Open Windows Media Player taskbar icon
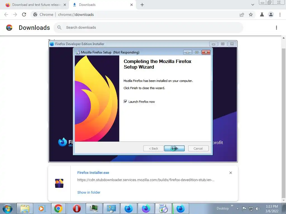286x214 pixels. pyautogui.click(x=41, y=208)
